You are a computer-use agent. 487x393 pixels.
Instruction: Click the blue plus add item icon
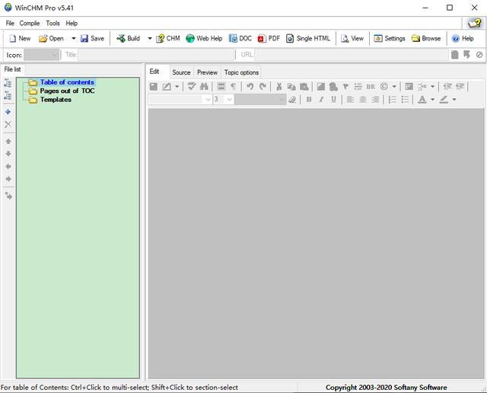[x=8, y=112]
